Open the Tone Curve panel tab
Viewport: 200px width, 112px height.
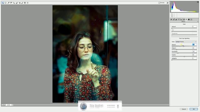[174, 19]
